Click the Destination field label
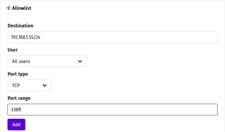225x132 pixels. (20, 26)
